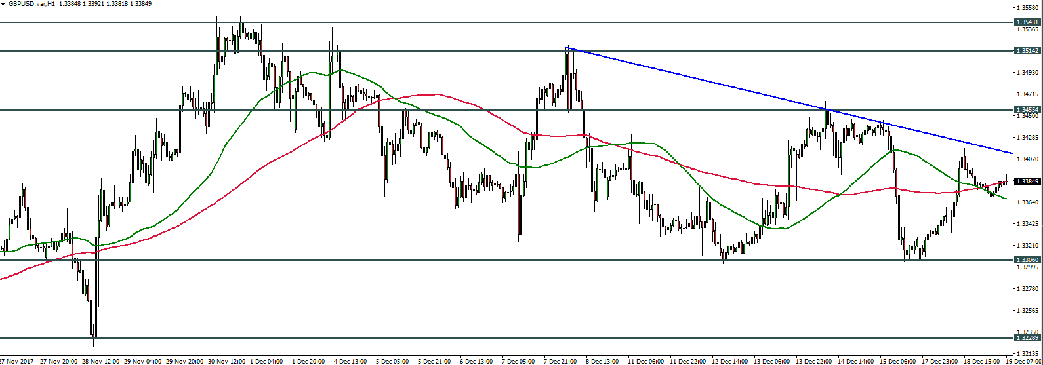
Task: Click the 6 Dec 13:00 time label
Action: pos(477,360)
